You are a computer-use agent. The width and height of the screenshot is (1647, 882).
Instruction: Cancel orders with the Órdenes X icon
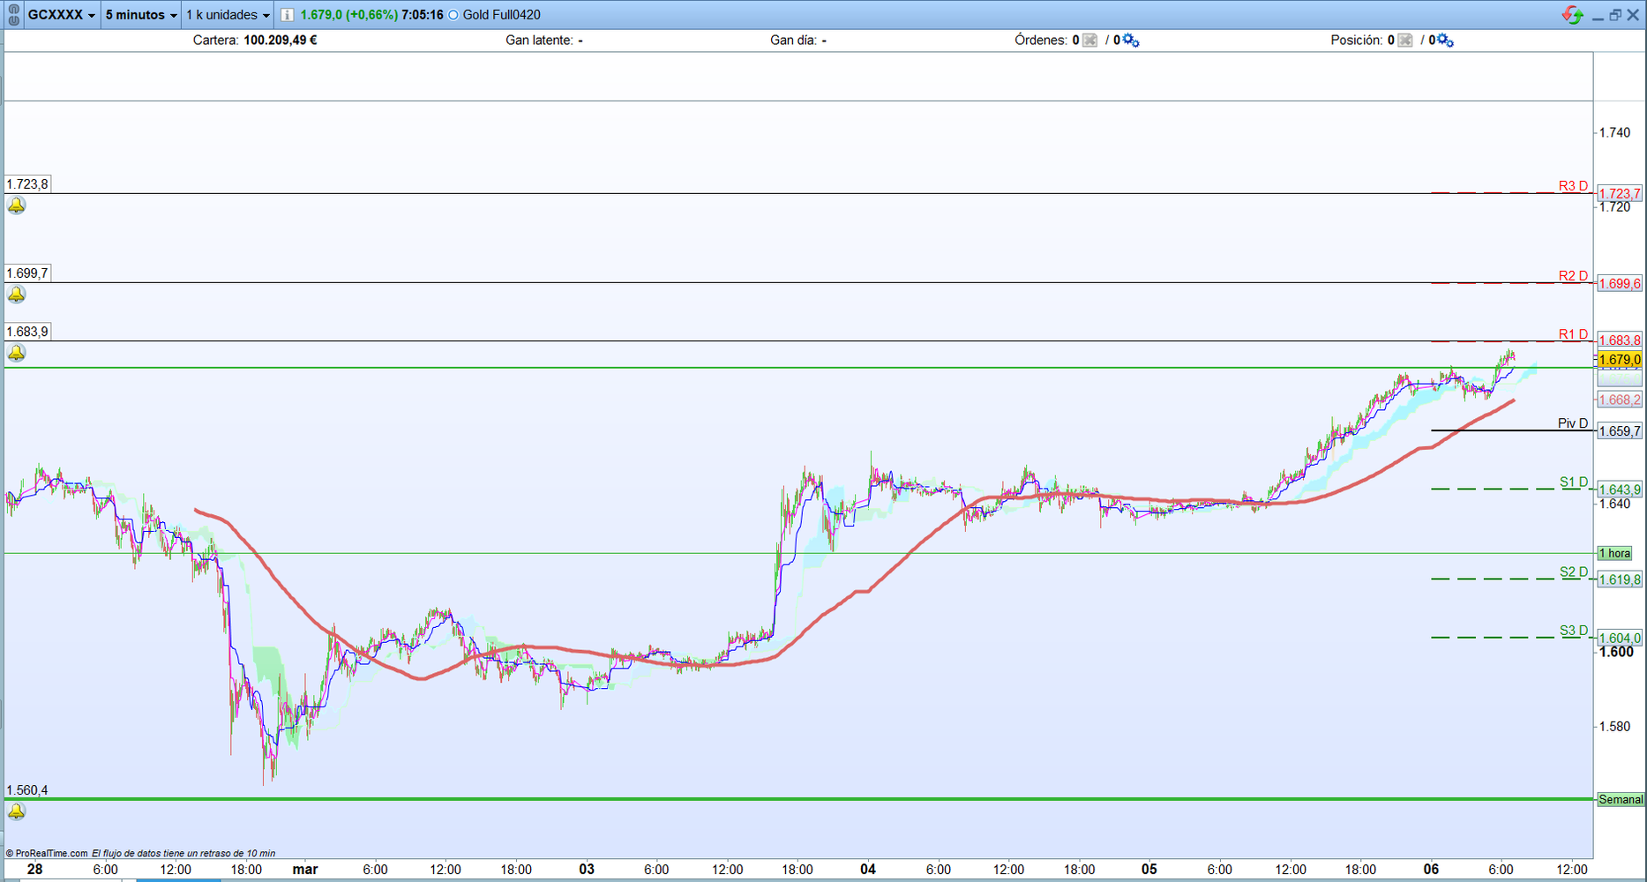coord(1090,41)
